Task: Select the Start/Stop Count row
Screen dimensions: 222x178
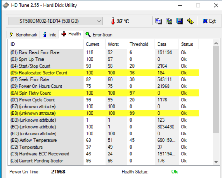Action: [x=104, y=66]
